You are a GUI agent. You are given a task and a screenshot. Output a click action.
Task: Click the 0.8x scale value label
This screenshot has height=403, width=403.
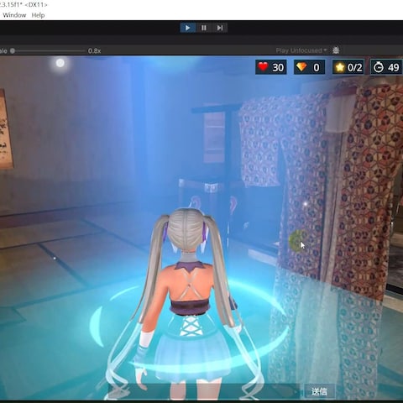(x=94, y=50)
